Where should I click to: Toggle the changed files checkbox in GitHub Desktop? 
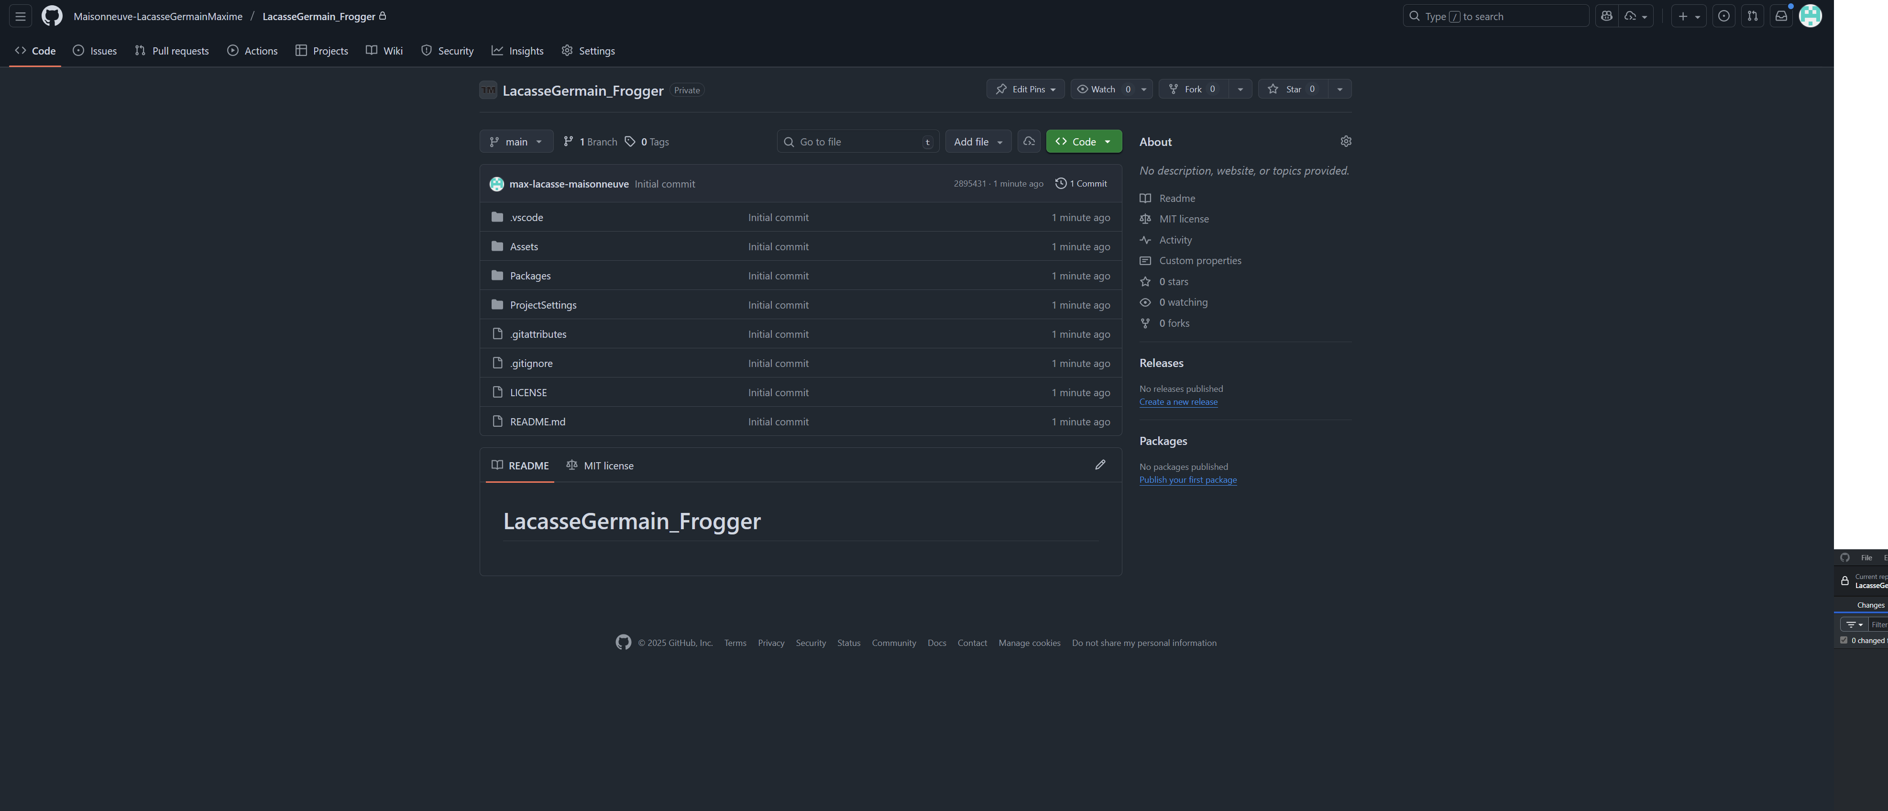tap(1844, 640)
